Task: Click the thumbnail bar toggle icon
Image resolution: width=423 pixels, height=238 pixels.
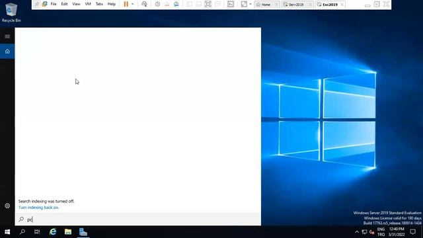Action: pyautogui.click(x=198, y=4)
